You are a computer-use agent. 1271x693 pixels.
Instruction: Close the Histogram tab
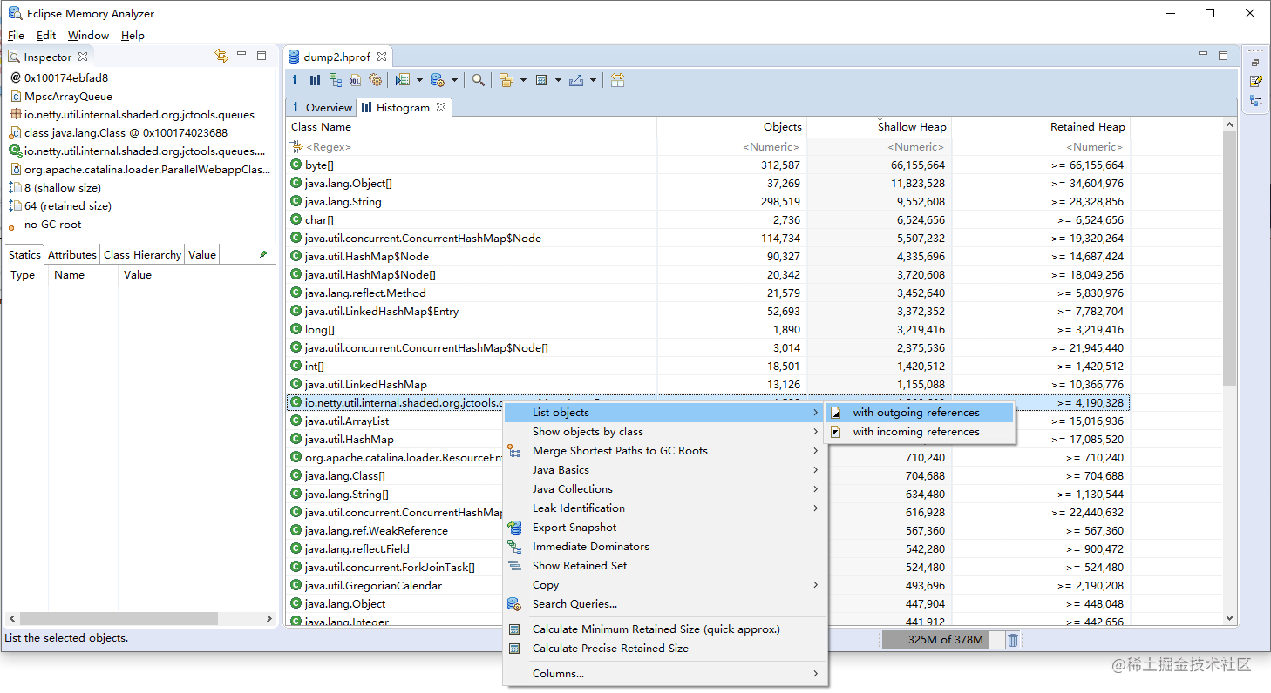click(441, 107)
